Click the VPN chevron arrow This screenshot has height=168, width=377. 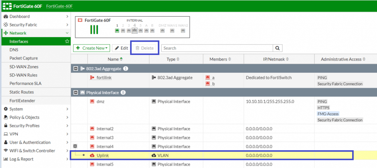coord(67,134)
